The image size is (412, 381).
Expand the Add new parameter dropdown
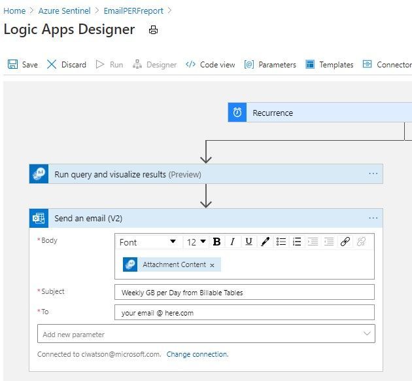coord(367,334)
